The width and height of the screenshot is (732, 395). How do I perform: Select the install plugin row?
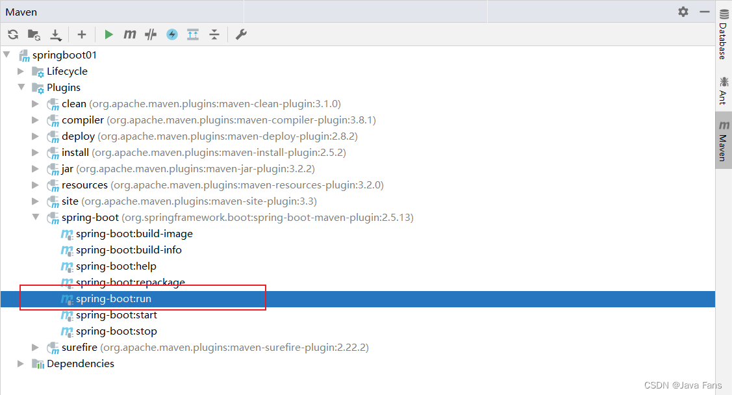coord(358,152)
